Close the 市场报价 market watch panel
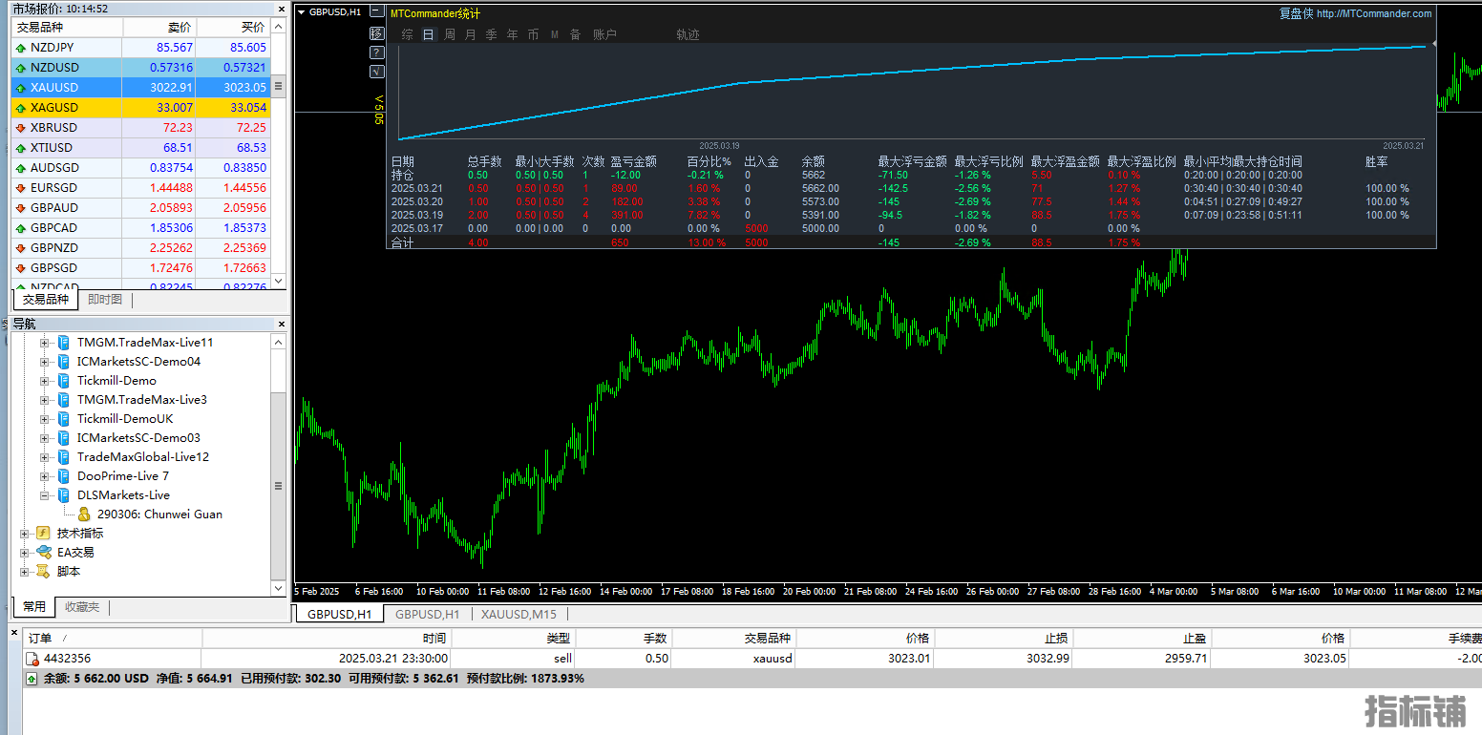The height and width of the screenshot is (735, 1482). [x=280, y=9]
